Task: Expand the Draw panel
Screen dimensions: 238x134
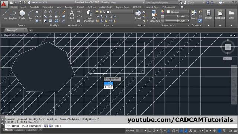Action: coord(22,25)
